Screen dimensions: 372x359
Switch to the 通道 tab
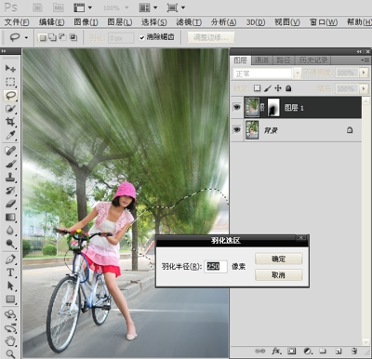[x=261, y=60]
